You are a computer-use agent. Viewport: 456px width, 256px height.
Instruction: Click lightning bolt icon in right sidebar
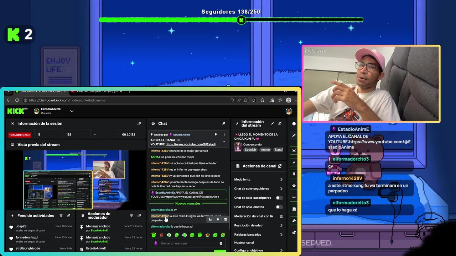(x=294, y=162)
